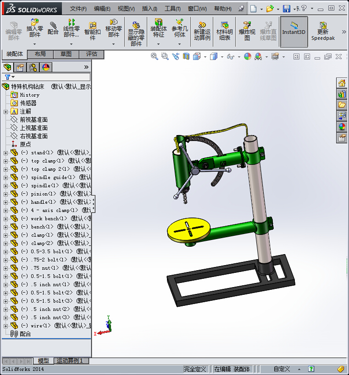
Task: Click the Insert Components (插入零部件) icon
Action: click(x=35, y=28)
